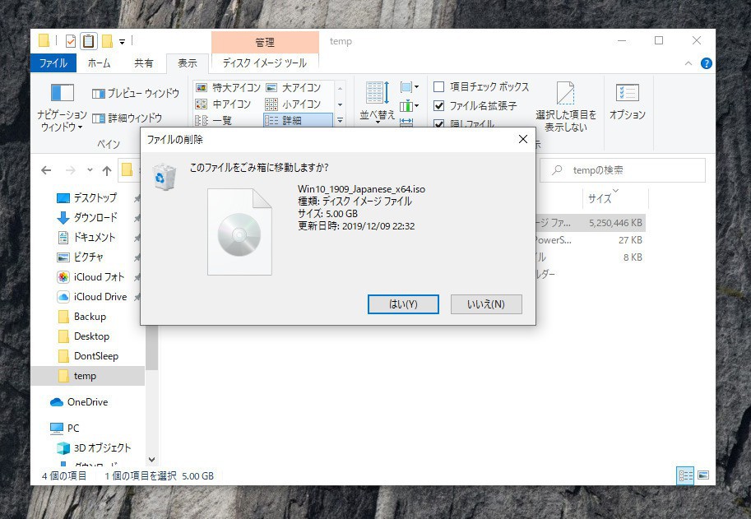Click the clipboard quick access toolbar icon
The height and width of the screenshot is (519, 751).
pyautogui.click(x=88, y=42)
